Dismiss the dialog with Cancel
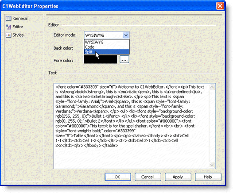233x193 pixels. pyautogui.click(x=148, y=177)
